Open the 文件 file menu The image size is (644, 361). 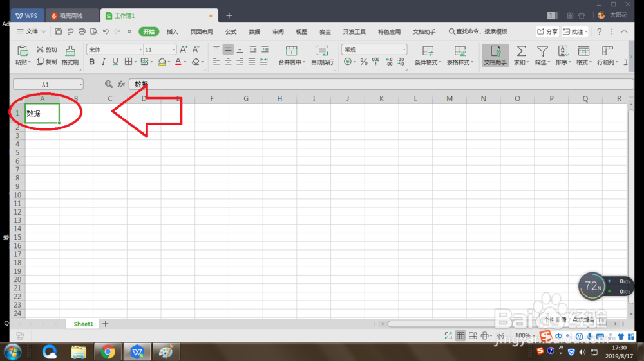point(31,31)
